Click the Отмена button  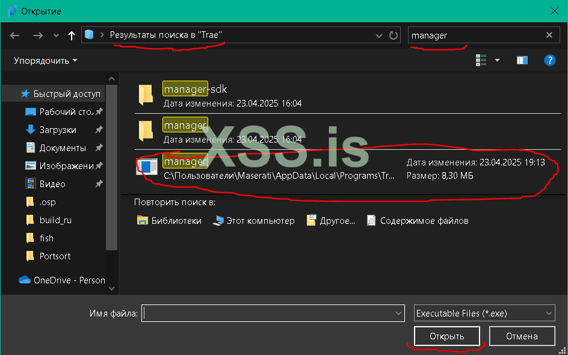click(x=522, y=336)
